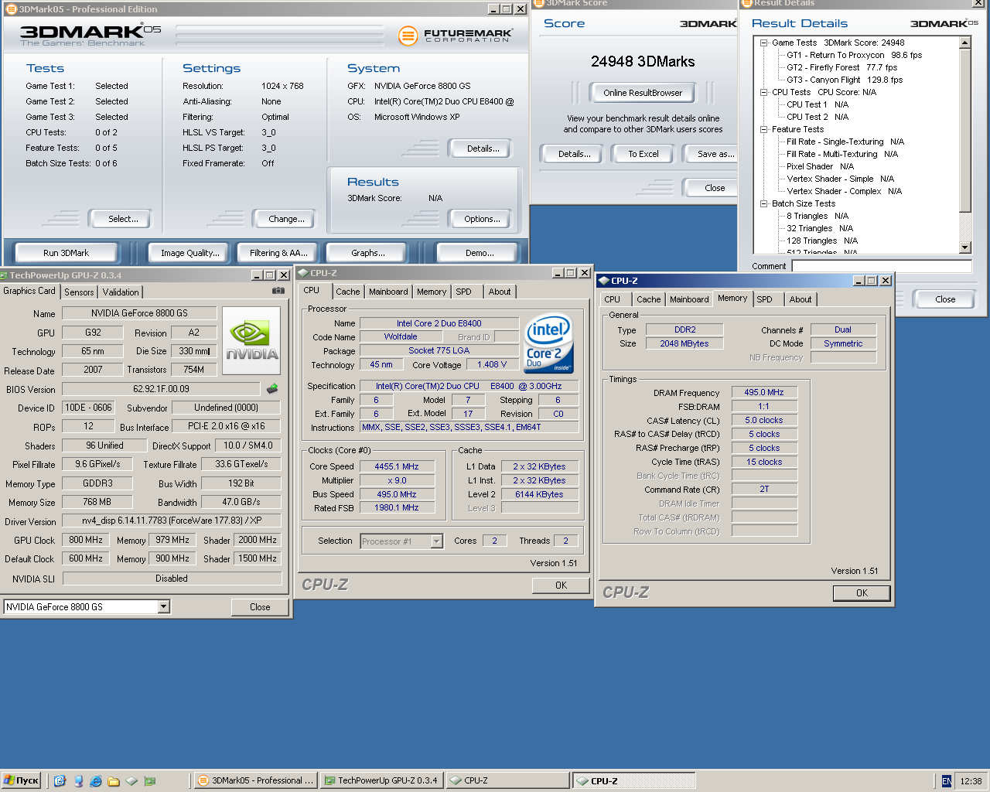The height and width of the screenshot is (792, 990).
Task: Click the CPU-Z memory window title icon
Action: [603, 281]
